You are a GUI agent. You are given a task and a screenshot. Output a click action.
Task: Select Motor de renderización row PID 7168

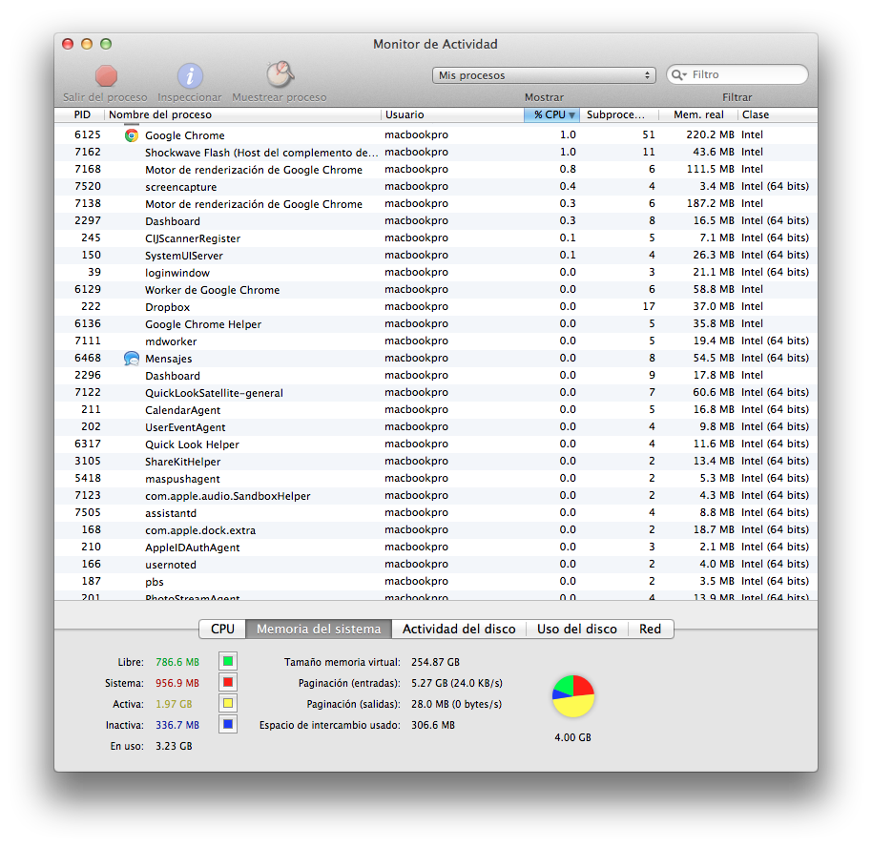pos(436,170)
